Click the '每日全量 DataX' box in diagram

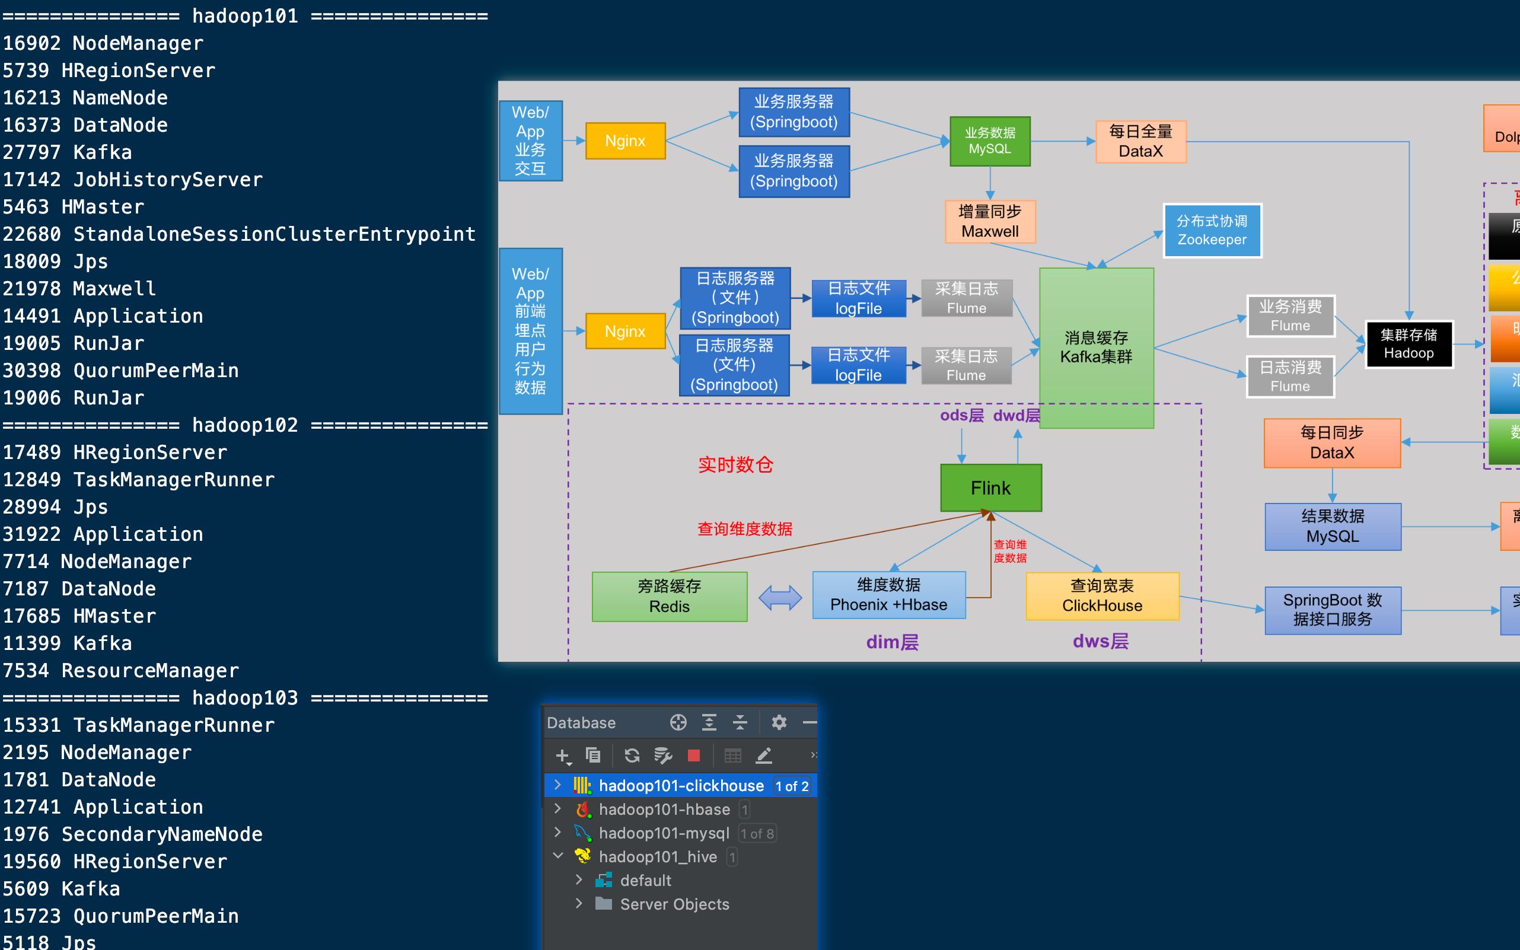pos(1141,142)
